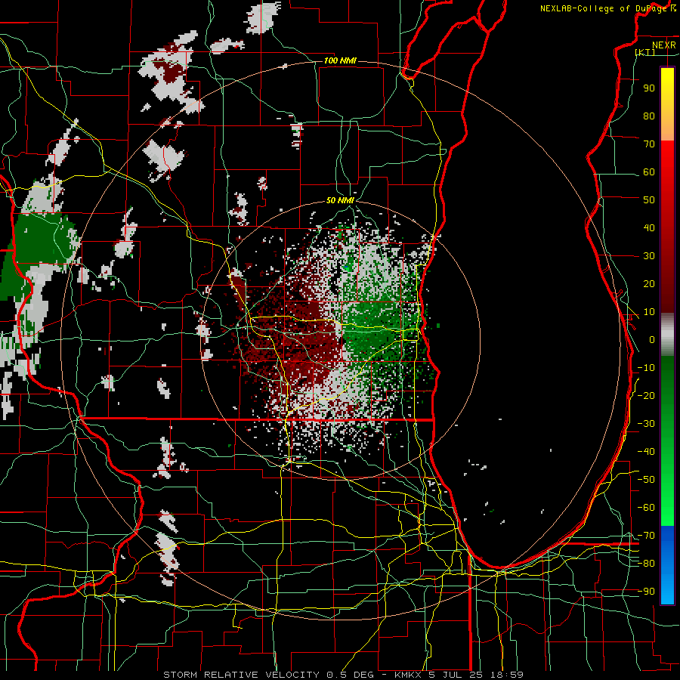680x680 pixels.
Task: Click the positive 20 scale value
Action: (649, 283)
